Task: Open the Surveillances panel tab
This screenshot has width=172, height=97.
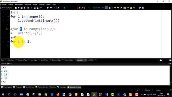Action: point(28,87)
